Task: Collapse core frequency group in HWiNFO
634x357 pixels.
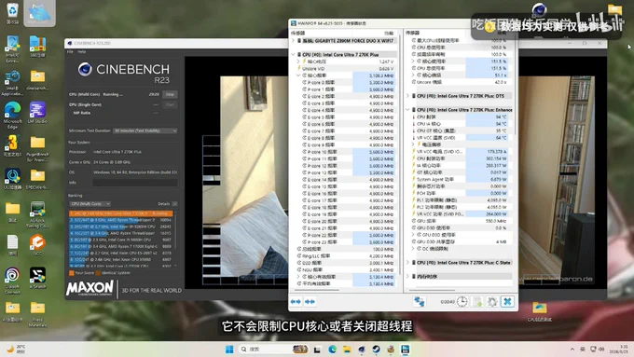Action: 298,76
